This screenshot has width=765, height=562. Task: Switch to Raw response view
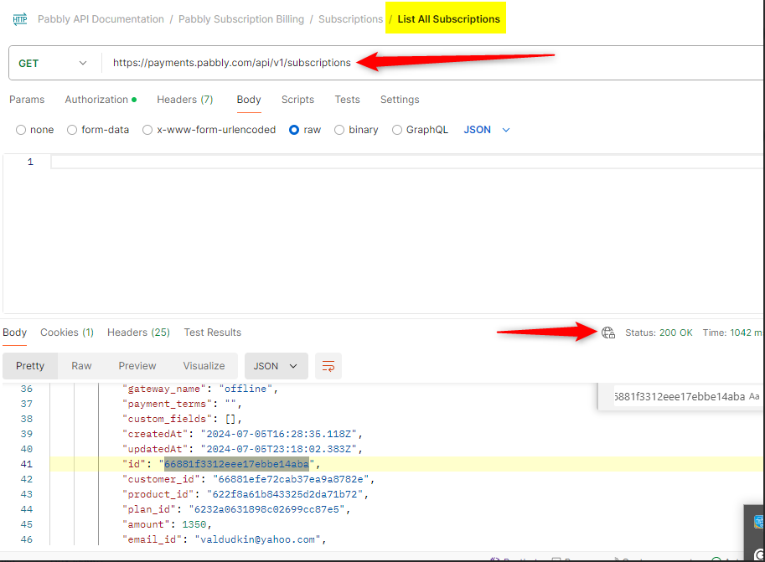(81, 366)
